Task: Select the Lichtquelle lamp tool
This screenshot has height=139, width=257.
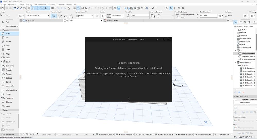Action: [x=10, y=86]
